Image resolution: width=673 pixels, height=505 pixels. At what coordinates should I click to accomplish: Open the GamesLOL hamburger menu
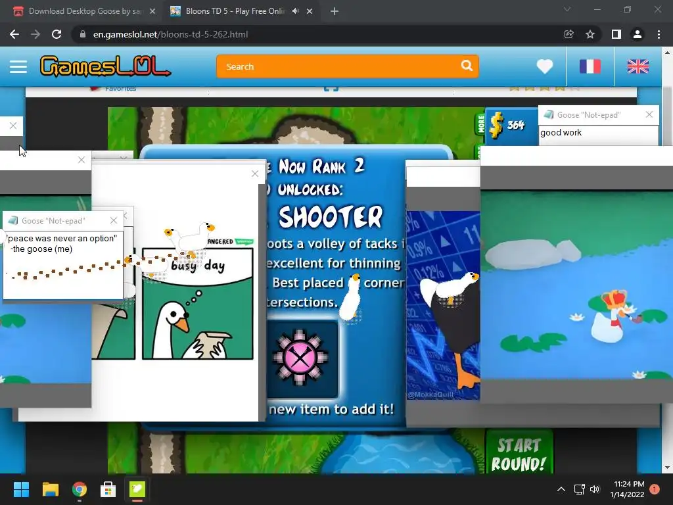pyautogui.click(x=18, y=66)
